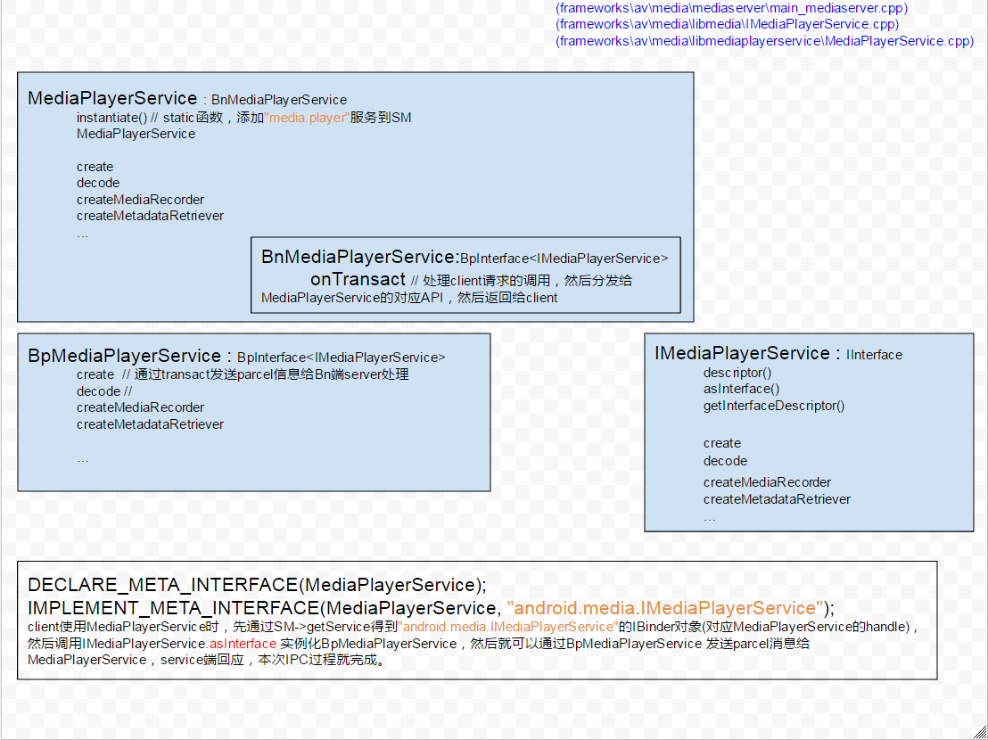Click asInterface() in IMediaPlayerService box

[x=742, y=390]
